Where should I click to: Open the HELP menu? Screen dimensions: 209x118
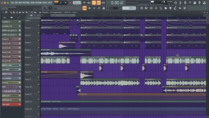click(x=50, y=3)
